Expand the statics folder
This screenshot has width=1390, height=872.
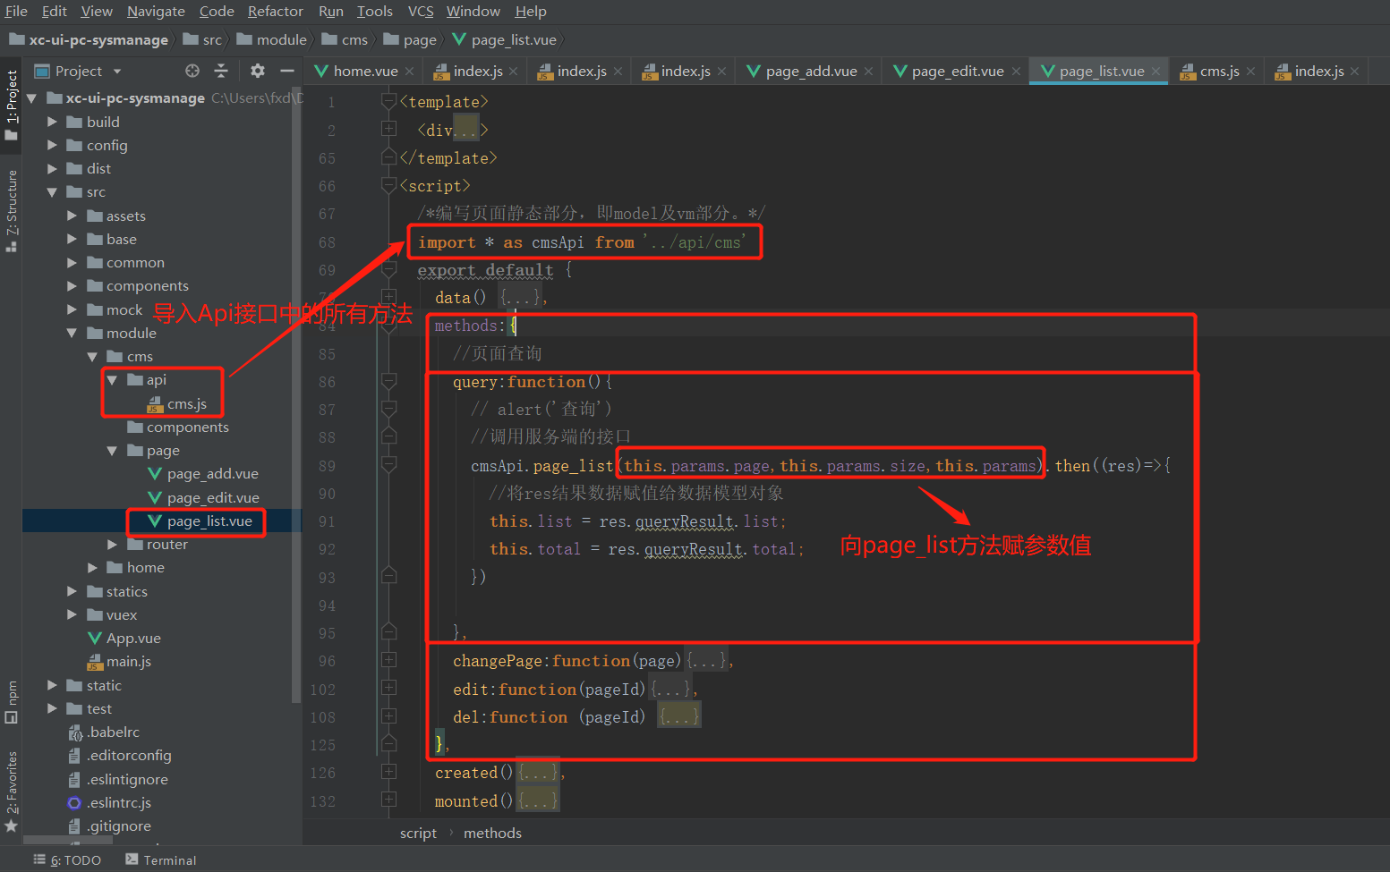[72, 591]
